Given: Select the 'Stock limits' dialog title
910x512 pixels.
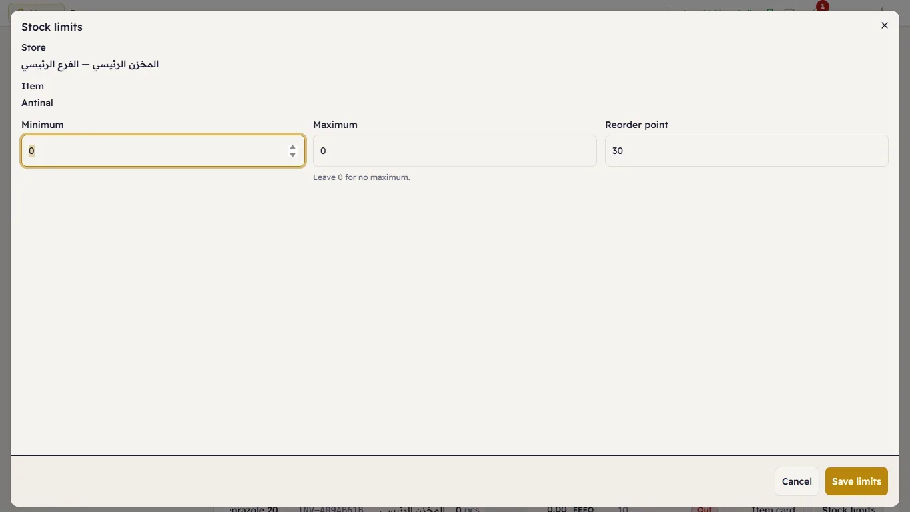Looking at the screenshot, I should pos(52,27).
